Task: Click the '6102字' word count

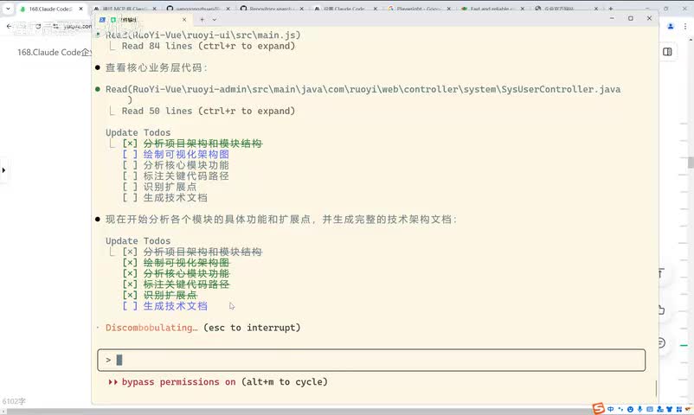Action: coord(14,401)
